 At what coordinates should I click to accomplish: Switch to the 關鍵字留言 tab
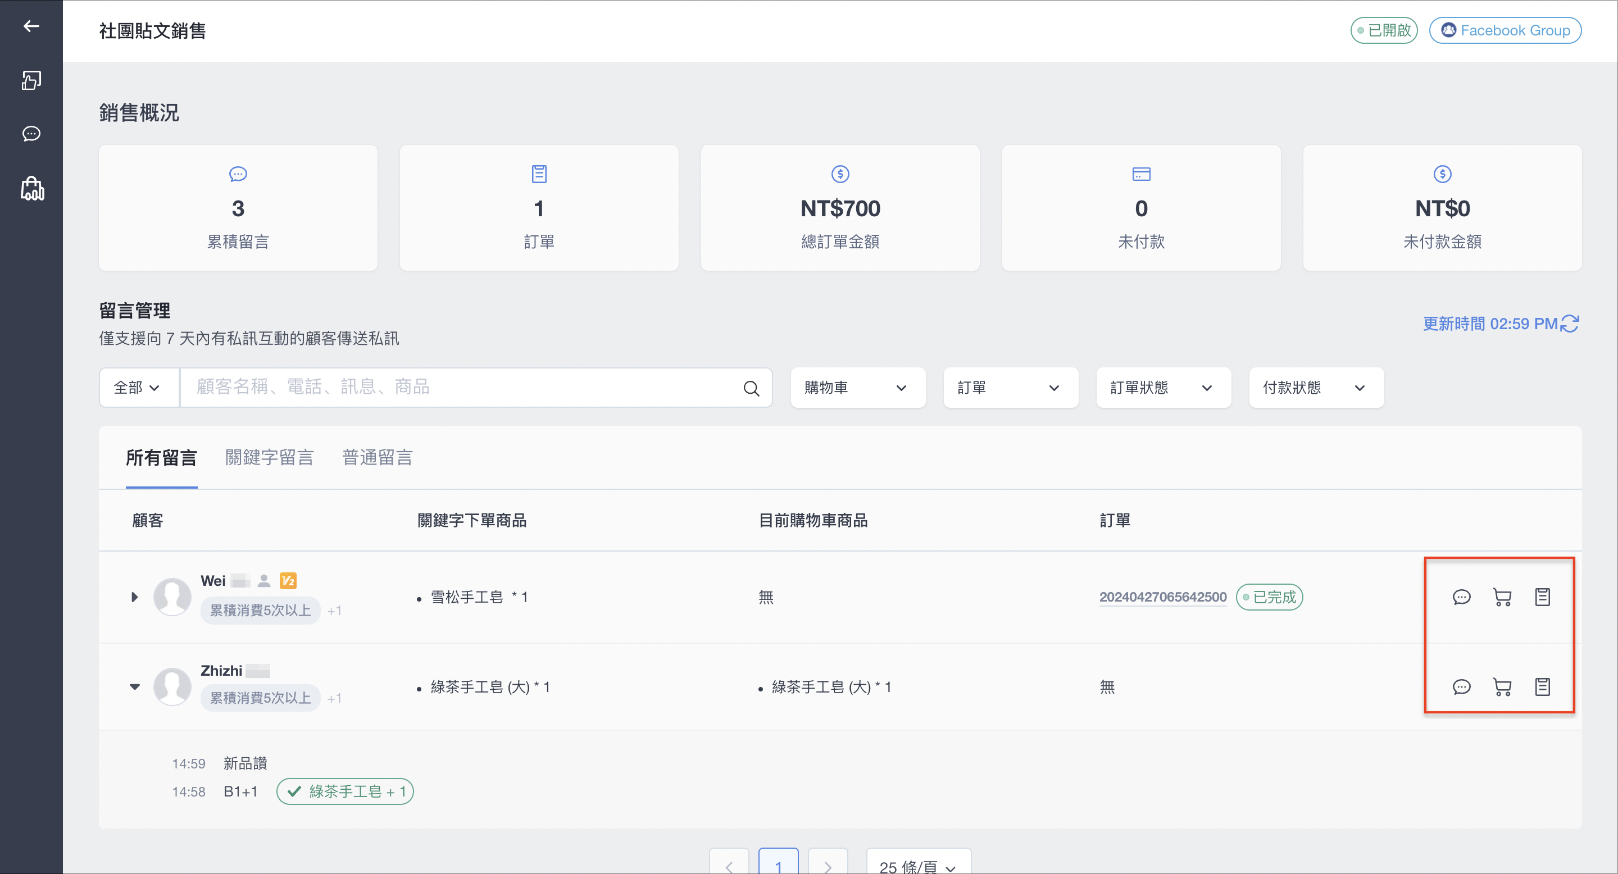point(270,458)
